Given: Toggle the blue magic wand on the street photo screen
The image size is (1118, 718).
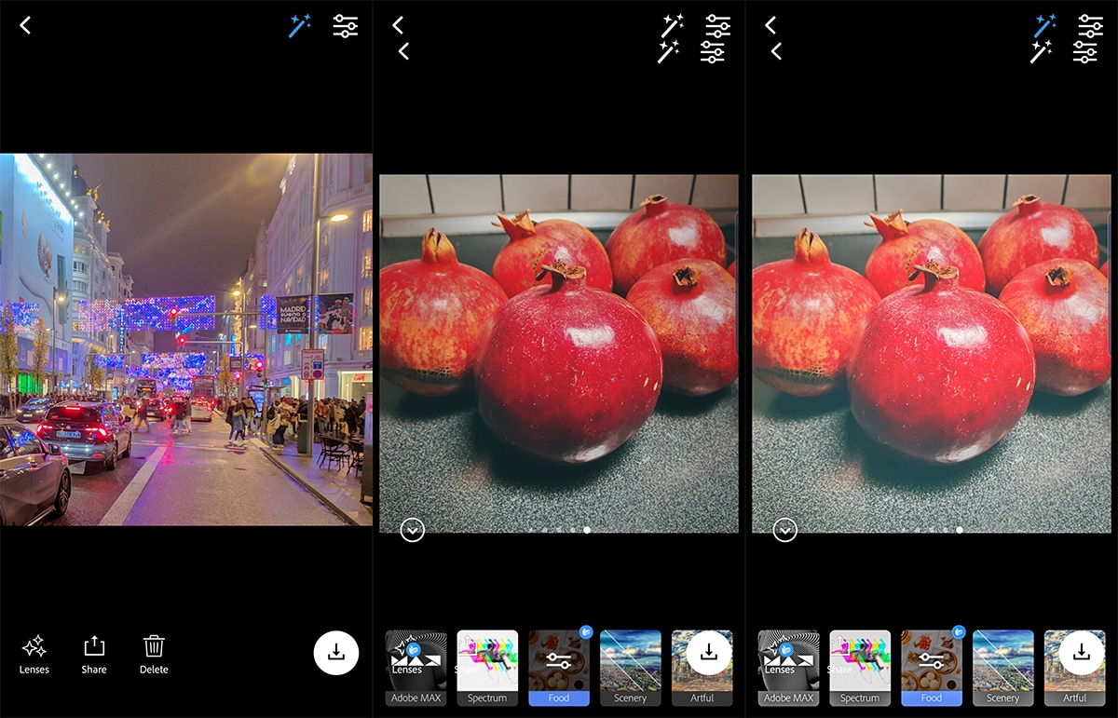Looking at the screenshot, I should pyautogui.click(x=299, y=26).
